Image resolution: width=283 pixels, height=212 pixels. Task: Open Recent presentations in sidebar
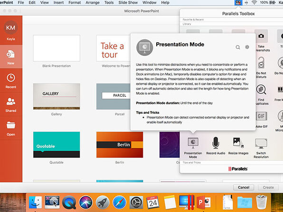(x=11, y=81)
